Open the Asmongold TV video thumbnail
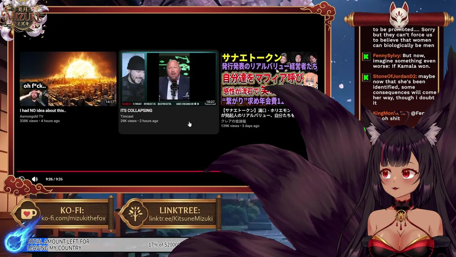Screen dimensions: 456x257 point(68,79)
